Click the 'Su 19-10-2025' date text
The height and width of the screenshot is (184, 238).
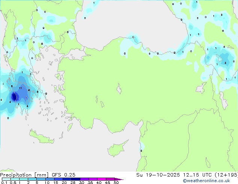pyautogui.click(x=158, y=175)
